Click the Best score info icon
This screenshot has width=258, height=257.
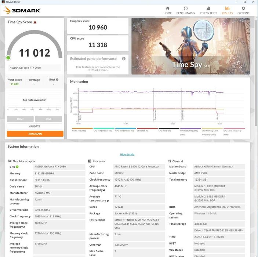[x=57, y=80]
